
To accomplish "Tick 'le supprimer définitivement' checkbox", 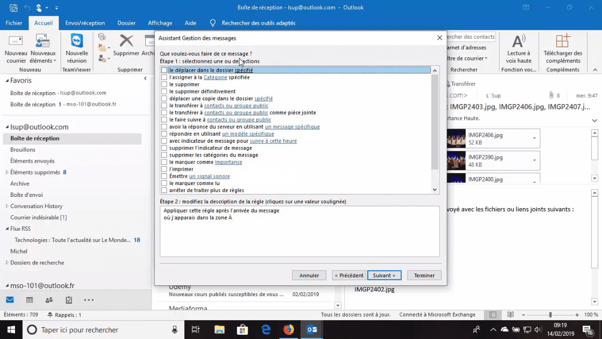I will (165, 92).
